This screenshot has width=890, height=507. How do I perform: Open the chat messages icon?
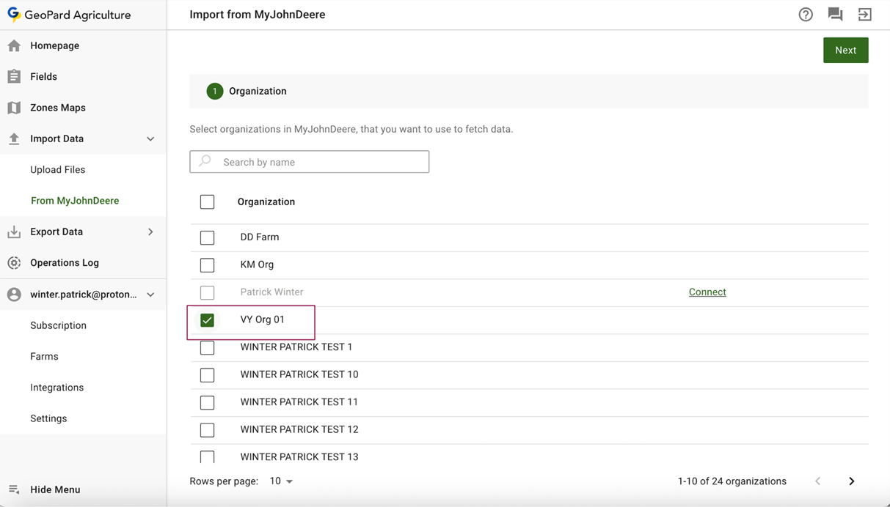pyautogui.click(x=835, y=15)
